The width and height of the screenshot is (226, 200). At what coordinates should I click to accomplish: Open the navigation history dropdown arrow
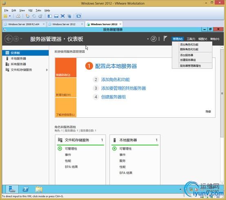pos(21,39)
